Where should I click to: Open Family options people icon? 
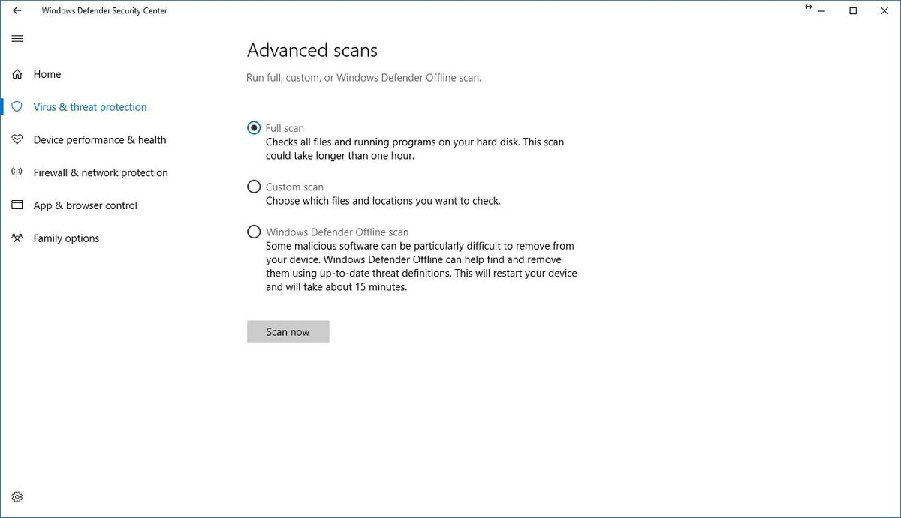pyautogui.click(x=17, y=238)
